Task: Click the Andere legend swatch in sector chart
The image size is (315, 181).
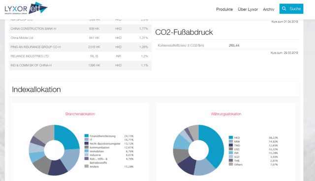Action: (87, 166)
